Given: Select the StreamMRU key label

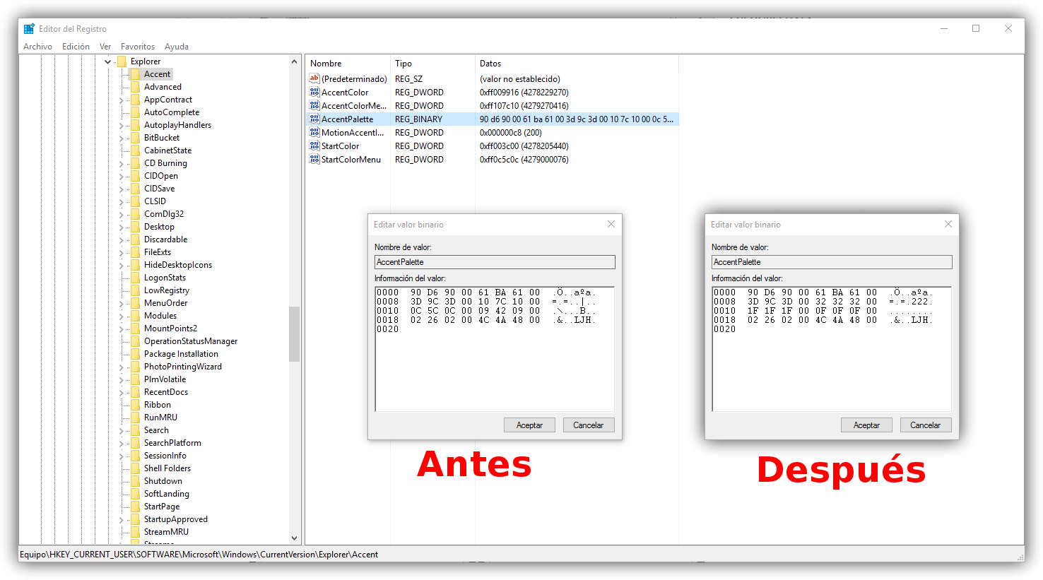Looking at the screenshot, I should click(x=166, y=532).
